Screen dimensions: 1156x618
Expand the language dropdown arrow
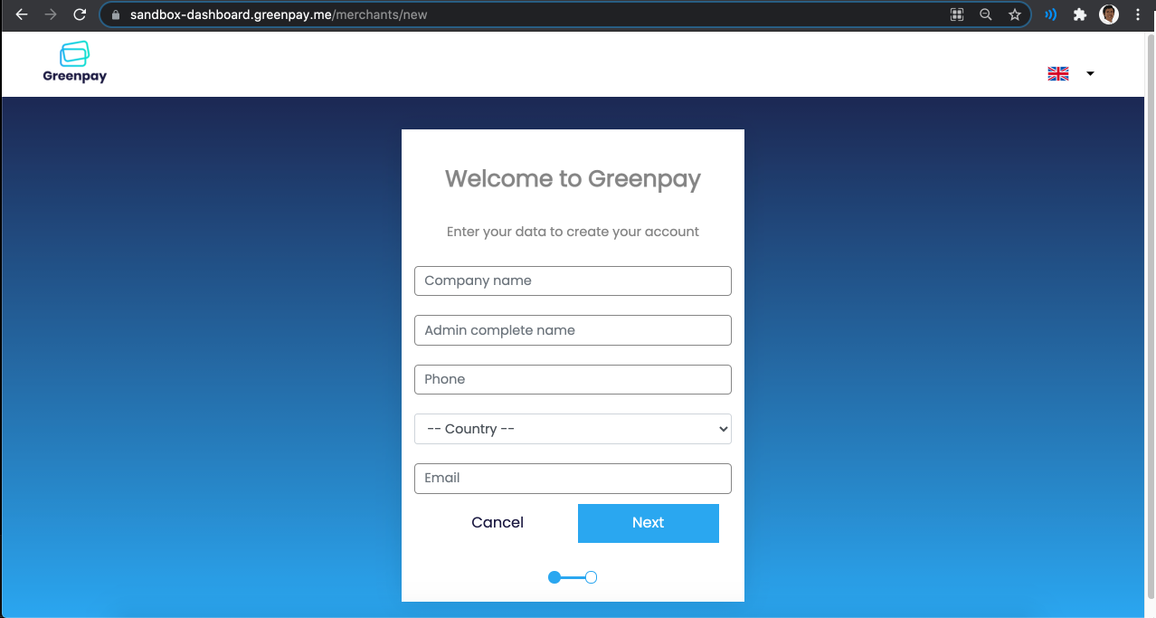(x=1090, y=74)
